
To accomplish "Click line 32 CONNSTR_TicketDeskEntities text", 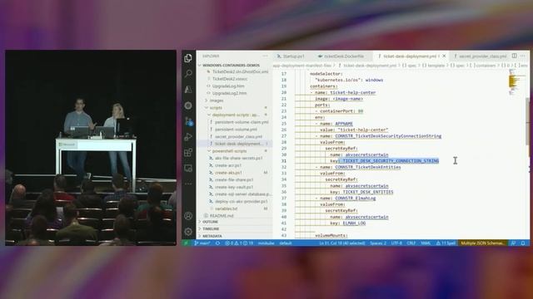I will click(368, 167).
